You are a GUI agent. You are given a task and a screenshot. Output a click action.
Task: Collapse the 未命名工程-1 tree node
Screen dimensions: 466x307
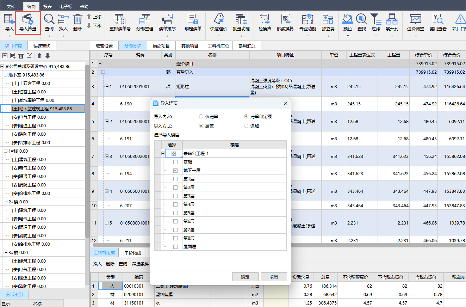point(163,154)
